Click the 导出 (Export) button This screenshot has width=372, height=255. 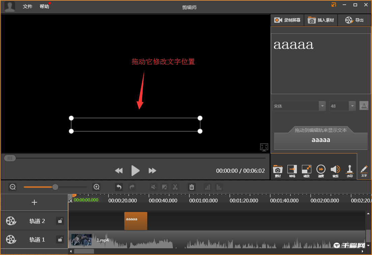(x=354, y=20)
